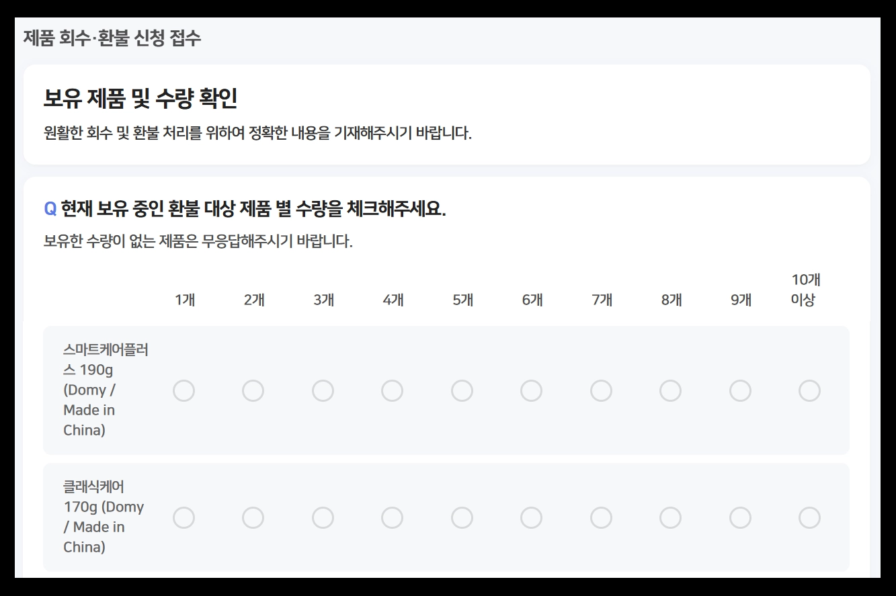Select 5개 for 클래식케어 170g
The height and width of the screenshot is (596, 896).
(462, 517)
